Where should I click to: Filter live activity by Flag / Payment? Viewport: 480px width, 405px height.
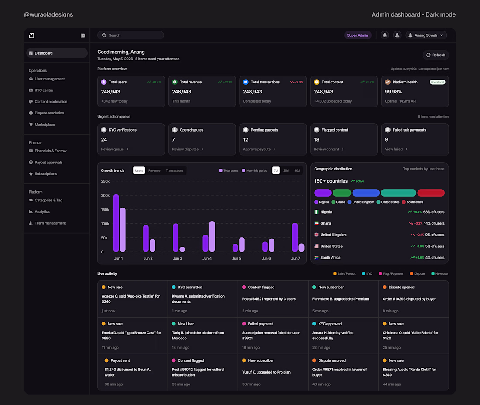pyautogui.click(x=391, y=274)
